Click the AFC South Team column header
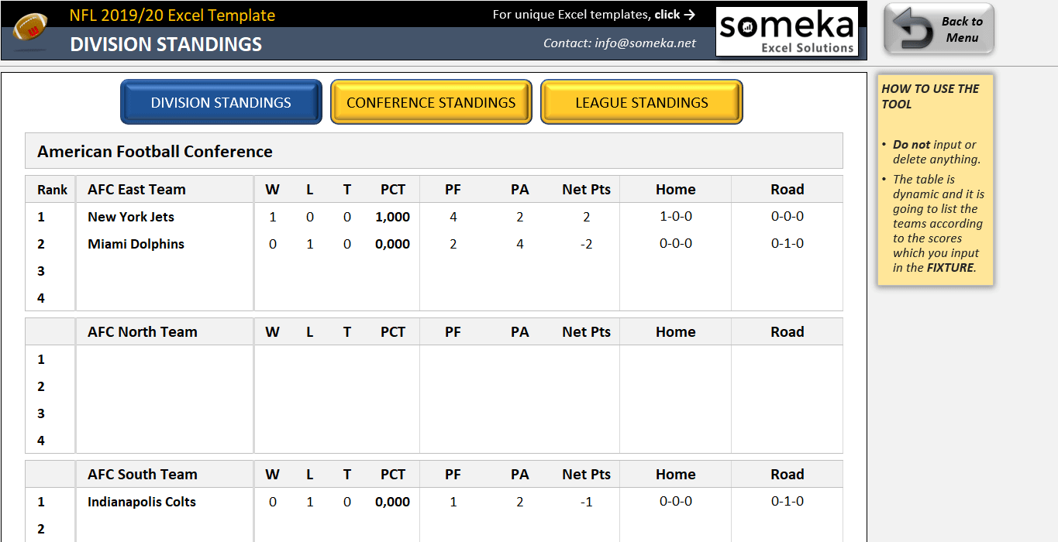 point(143,475)
